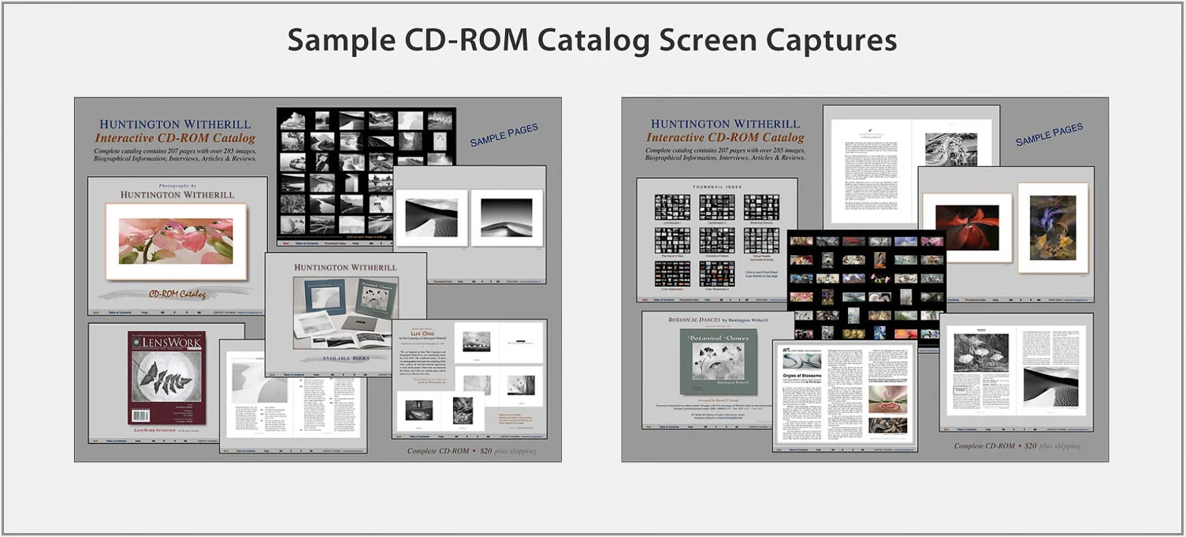Open the Available Books photo
1186x537 pixels.
pos(346,313)
